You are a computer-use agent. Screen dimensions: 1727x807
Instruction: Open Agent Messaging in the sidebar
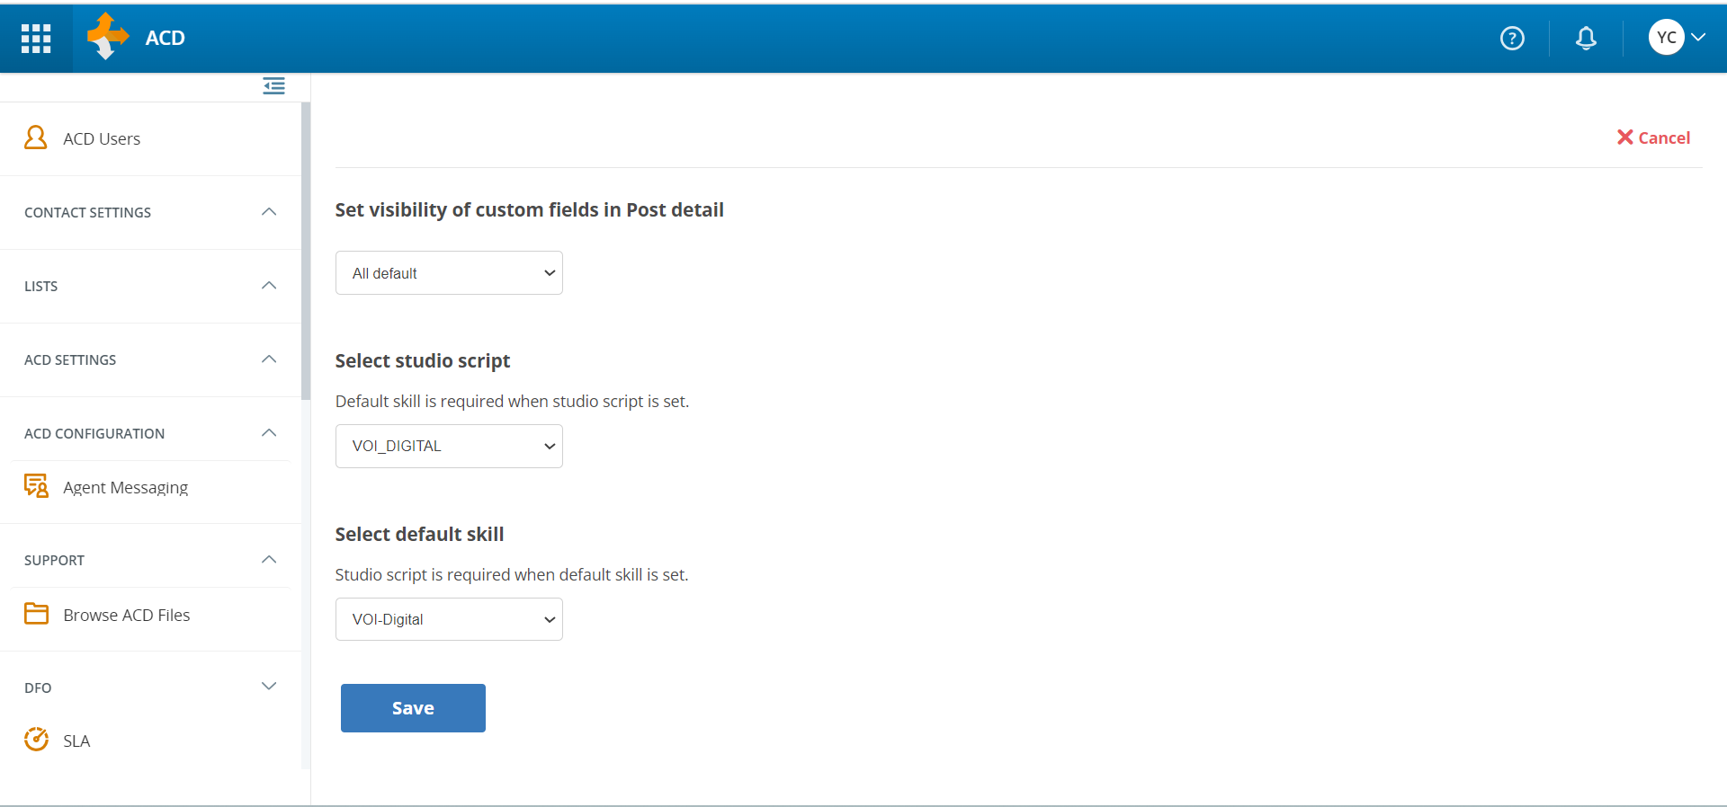[125, 488]
